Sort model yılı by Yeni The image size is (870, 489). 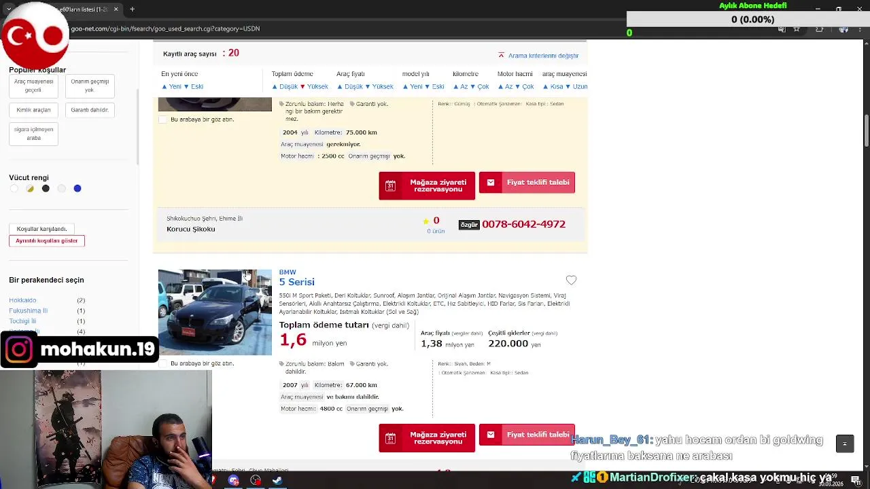(413, 87)
